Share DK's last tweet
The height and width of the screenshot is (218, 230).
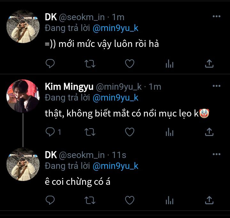click(209, 200)
